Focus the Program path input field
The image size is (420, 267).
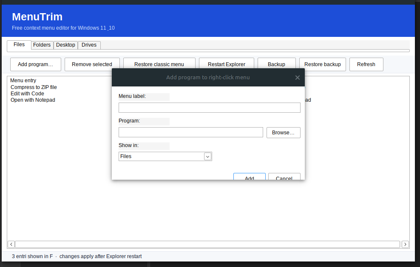click(x=191, y=132)
